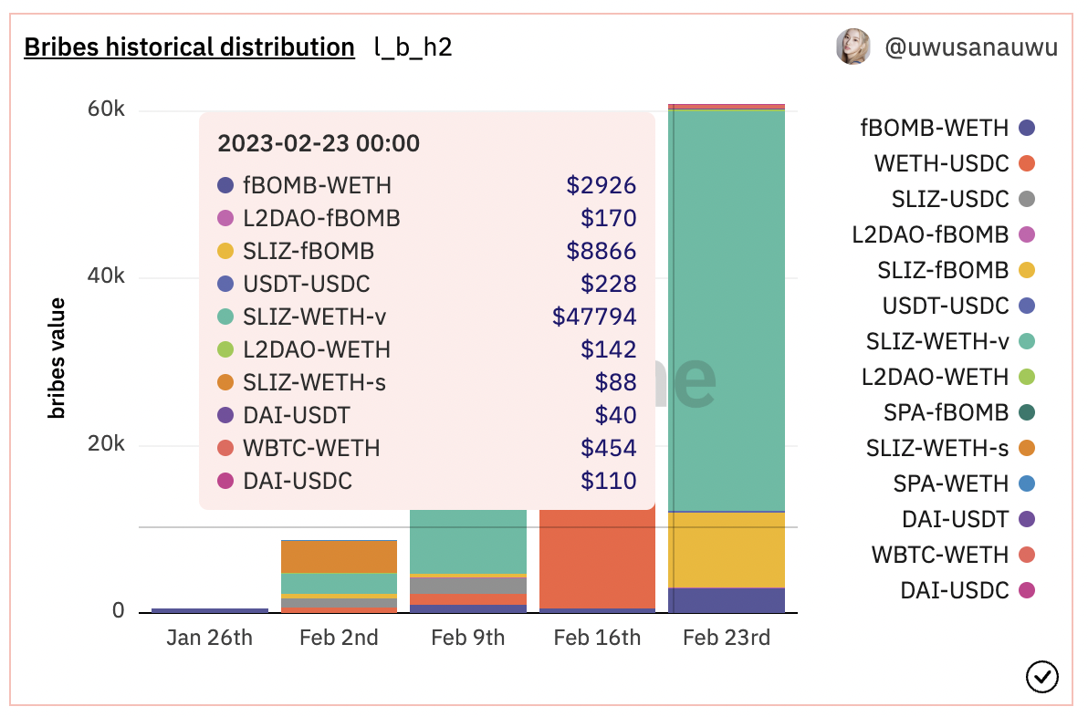This screenshot has width=1088, height=717.
Task: Select the Feb 23rd SLIZ-WETH-v bar segment
Action: 727,310
